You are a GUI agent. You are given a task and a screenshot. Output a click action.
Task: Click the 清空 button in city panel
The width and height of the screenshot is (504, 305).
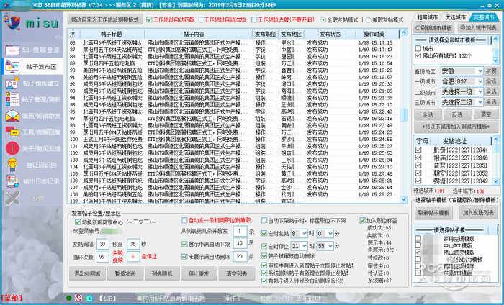486,114
